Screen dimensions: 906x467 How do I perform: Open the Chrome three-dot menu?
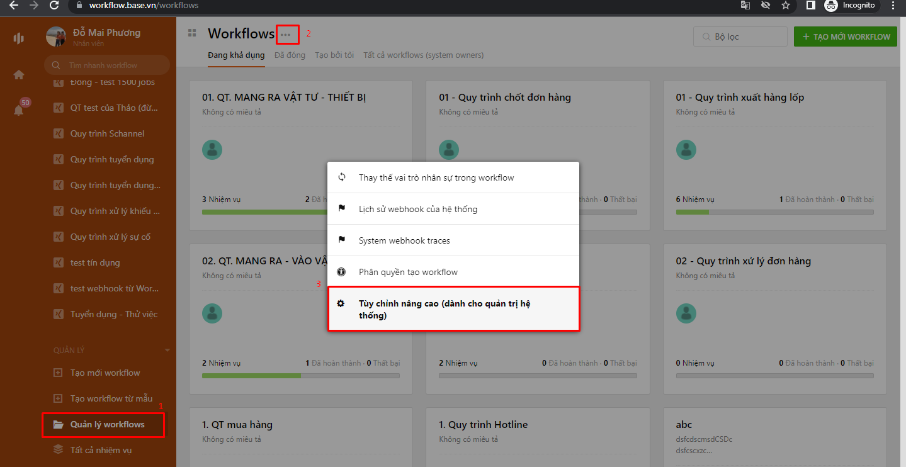pos(893,5)
